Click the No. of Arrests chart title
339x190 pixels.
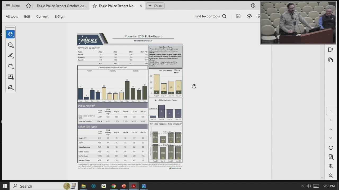click(x=166, y=70)
